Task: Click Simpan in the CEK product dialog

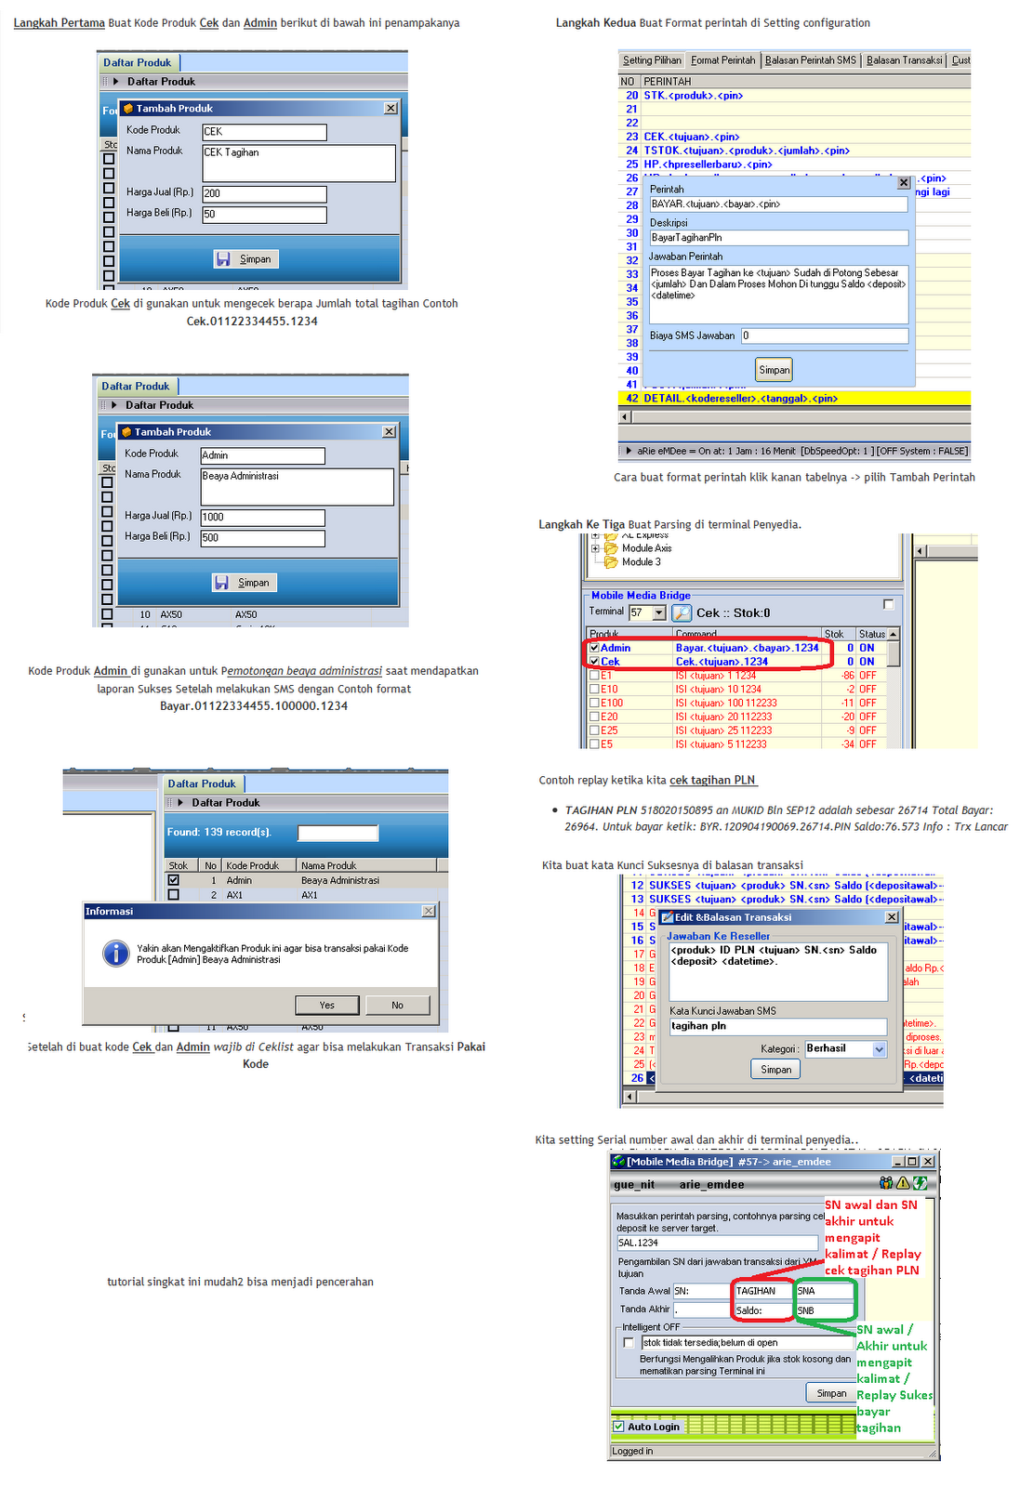Action: coord(245,259)
